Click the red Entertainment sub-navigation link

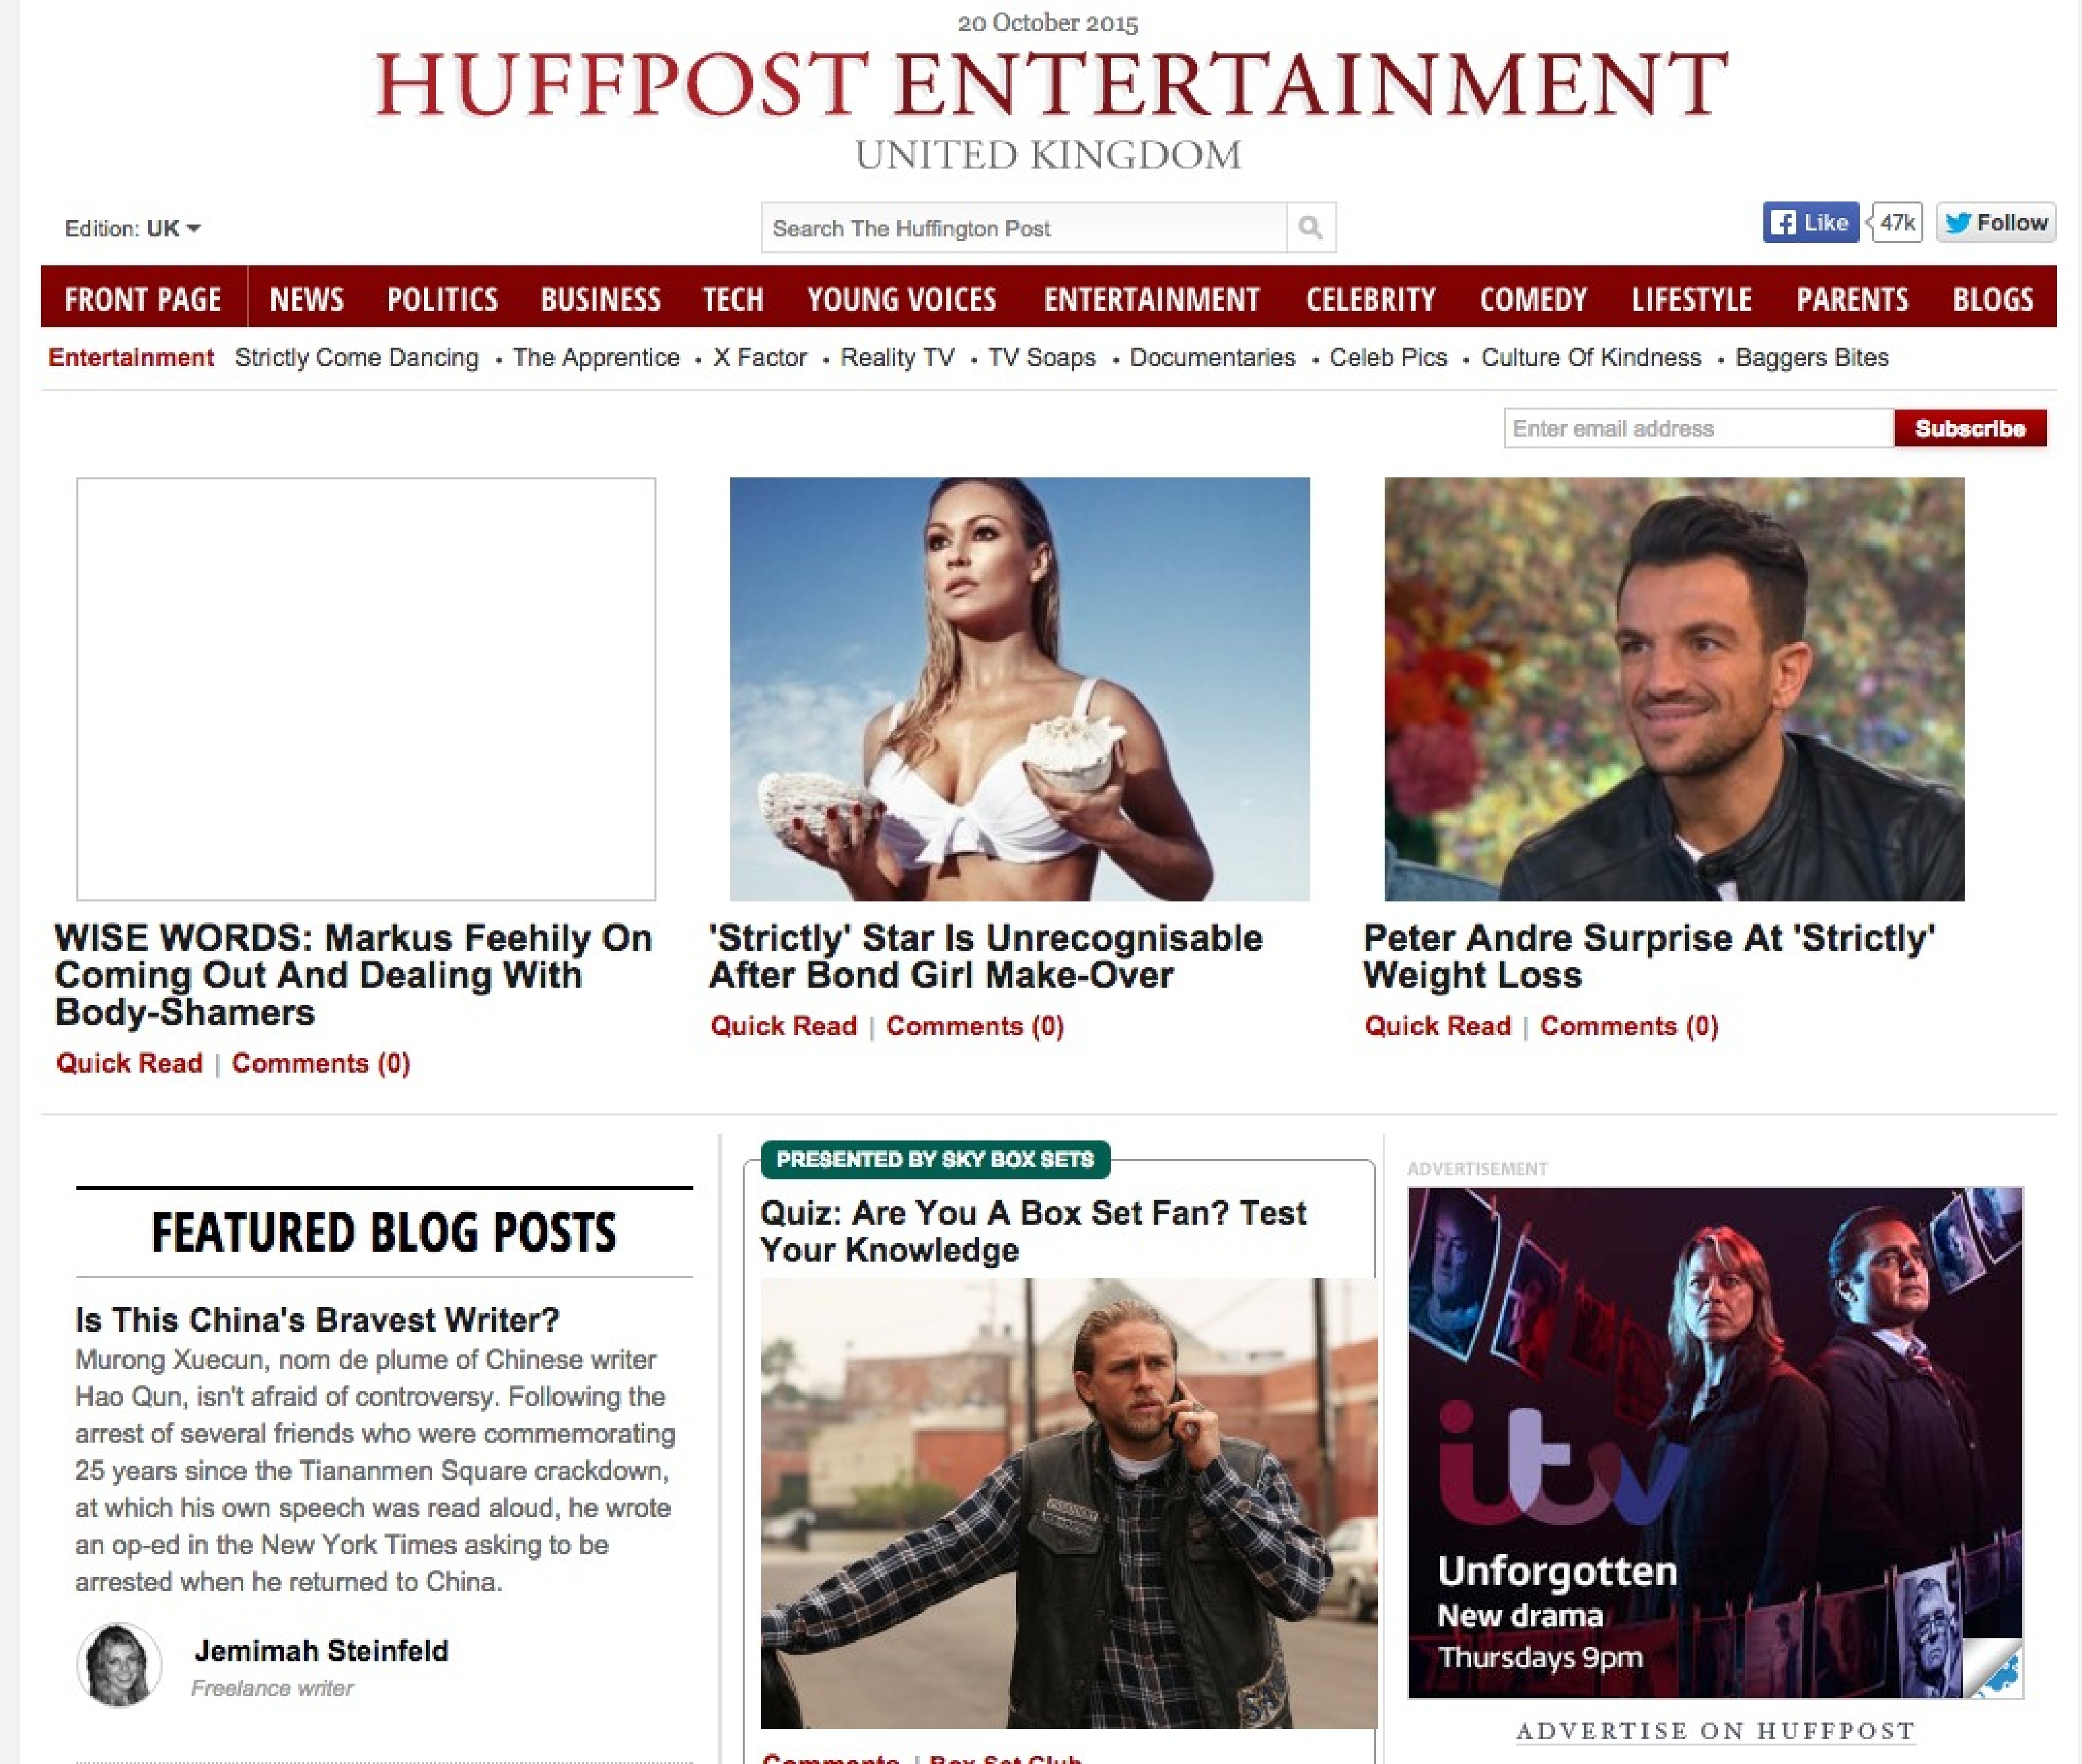tap(131, 357)
